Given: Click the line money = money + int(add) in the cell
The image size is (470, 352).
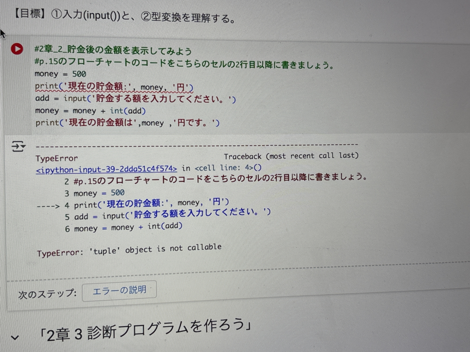Looking at the screenshot, I should [x=90, y=111].
